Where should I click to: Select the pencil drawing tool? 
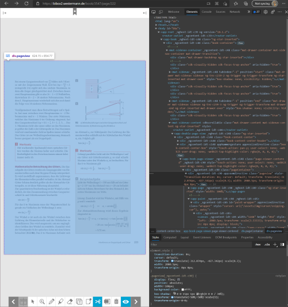(51, 301)
